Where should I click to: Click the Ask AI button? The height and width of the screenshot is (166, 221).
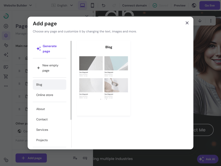(x=208, y=159)
